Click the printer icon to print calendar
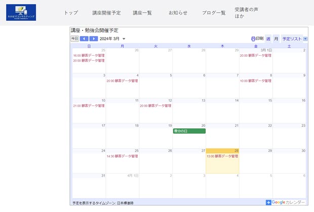 pos(254,38)
